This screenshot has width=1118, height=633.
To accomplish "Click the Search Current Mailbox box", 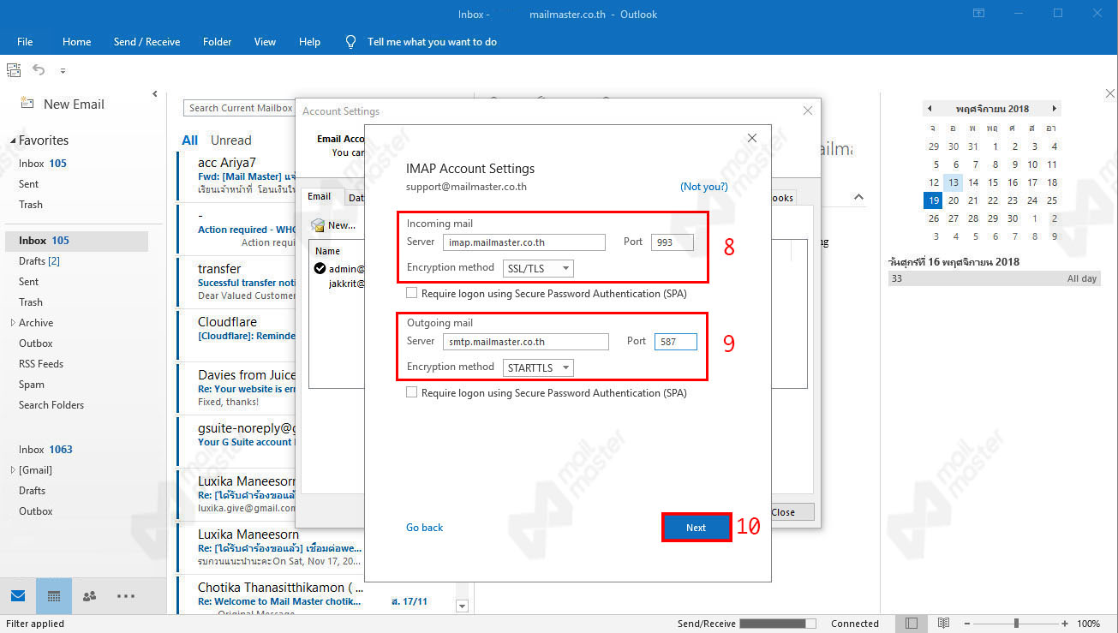I will (x=240, y=108).
